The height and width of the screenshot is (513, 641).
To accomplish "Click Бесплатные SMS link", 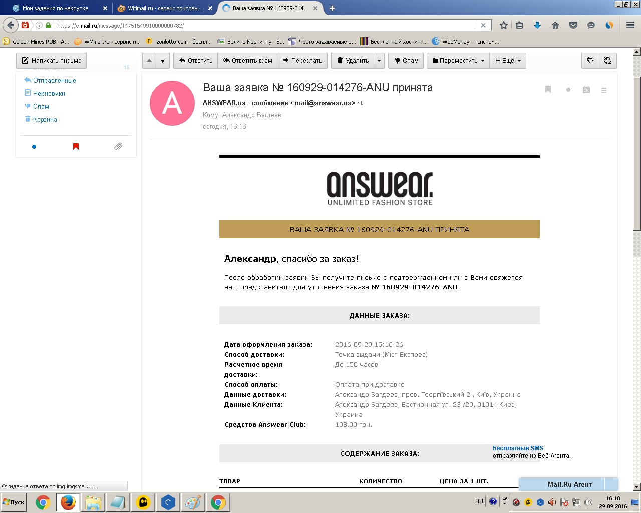I will (518, 448).
